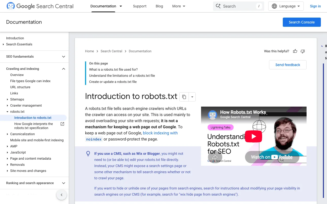Open the Documentation dropdown arrow

point(121,6)
